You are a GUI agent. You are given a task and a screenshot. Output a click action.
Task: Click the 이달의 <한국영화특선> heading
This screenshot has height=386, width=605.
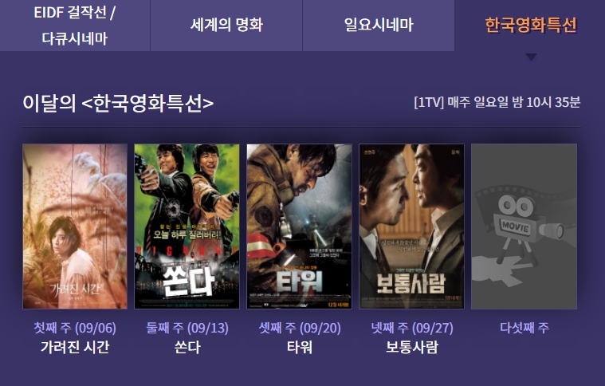point(118,104)
